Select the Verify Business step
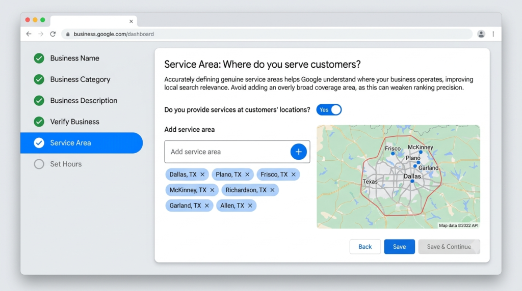The height and width of the screenshot is (291, 522). [x=74, y=122]
